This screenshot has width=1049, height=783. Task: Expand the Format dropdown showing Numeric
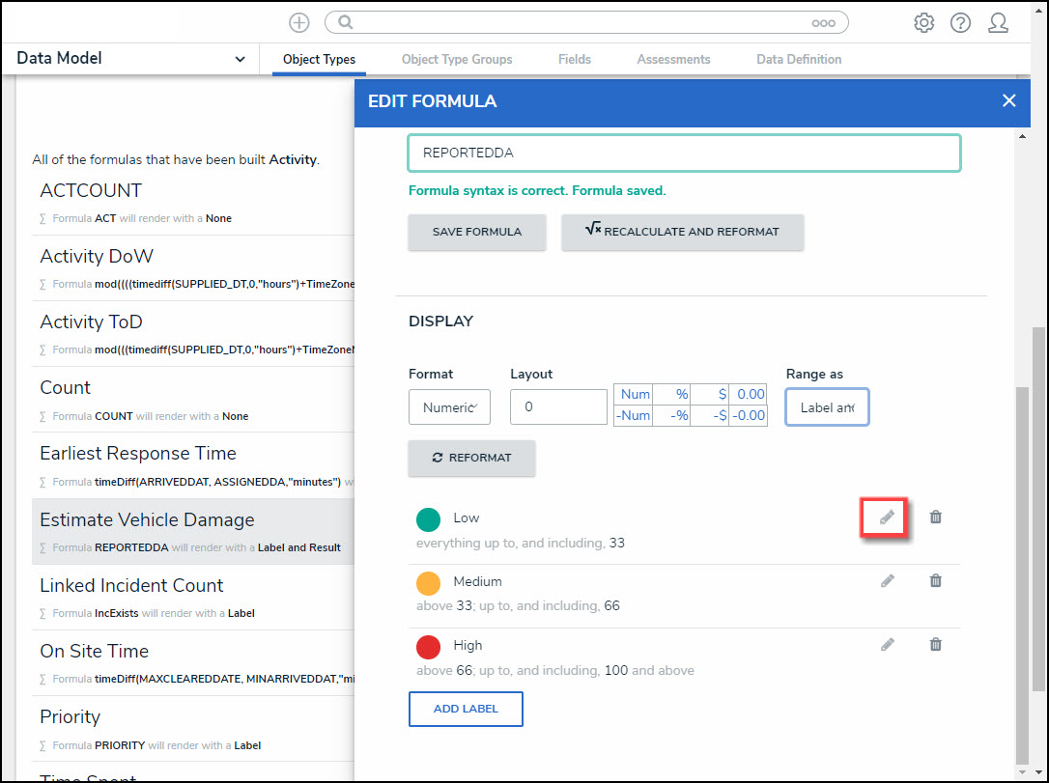[x=449, y=407]
